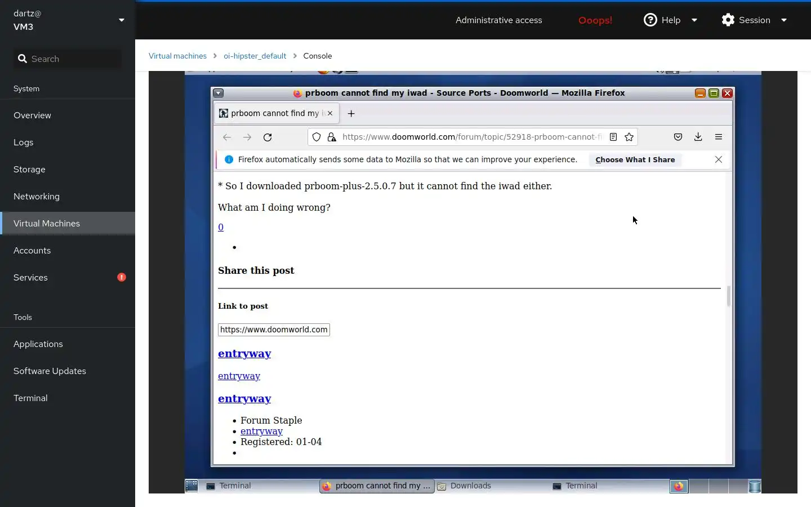Select Virtual Machines in the sidebar

pyautogui.click(x=68, y=223)
